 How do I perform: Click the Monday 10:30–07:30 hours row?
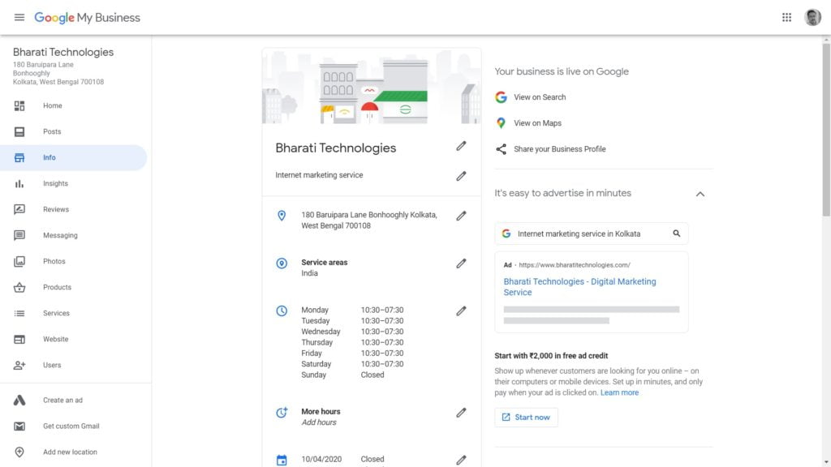[x=352, y=311]
